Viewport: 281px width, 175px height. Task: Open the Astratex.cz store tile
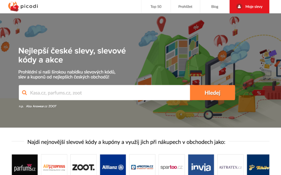point(231,165)
